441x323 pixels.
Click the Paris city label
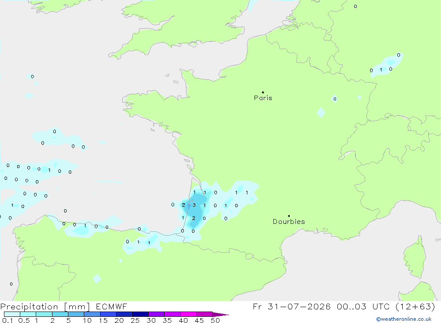[x=263, y=98]
